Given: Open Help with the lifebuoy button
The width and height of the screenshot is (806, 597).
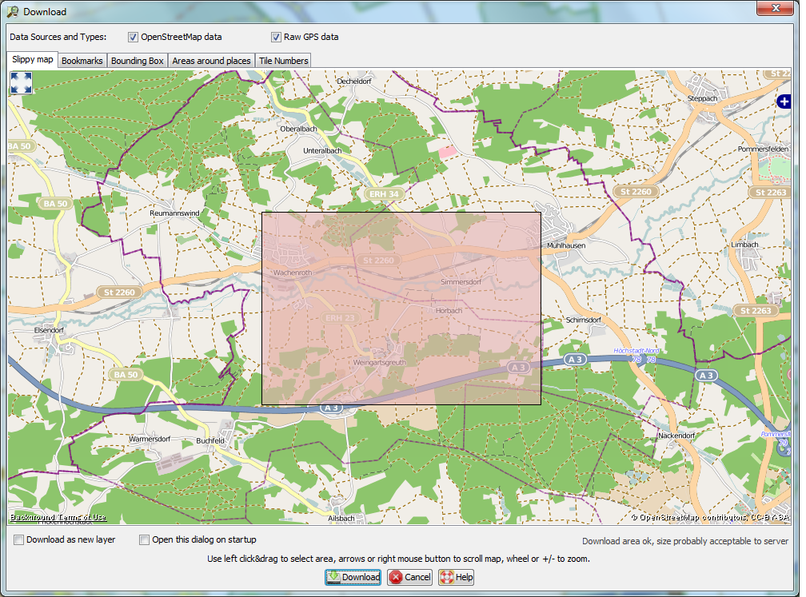Looking at the screenshot, I should (456, 577).
